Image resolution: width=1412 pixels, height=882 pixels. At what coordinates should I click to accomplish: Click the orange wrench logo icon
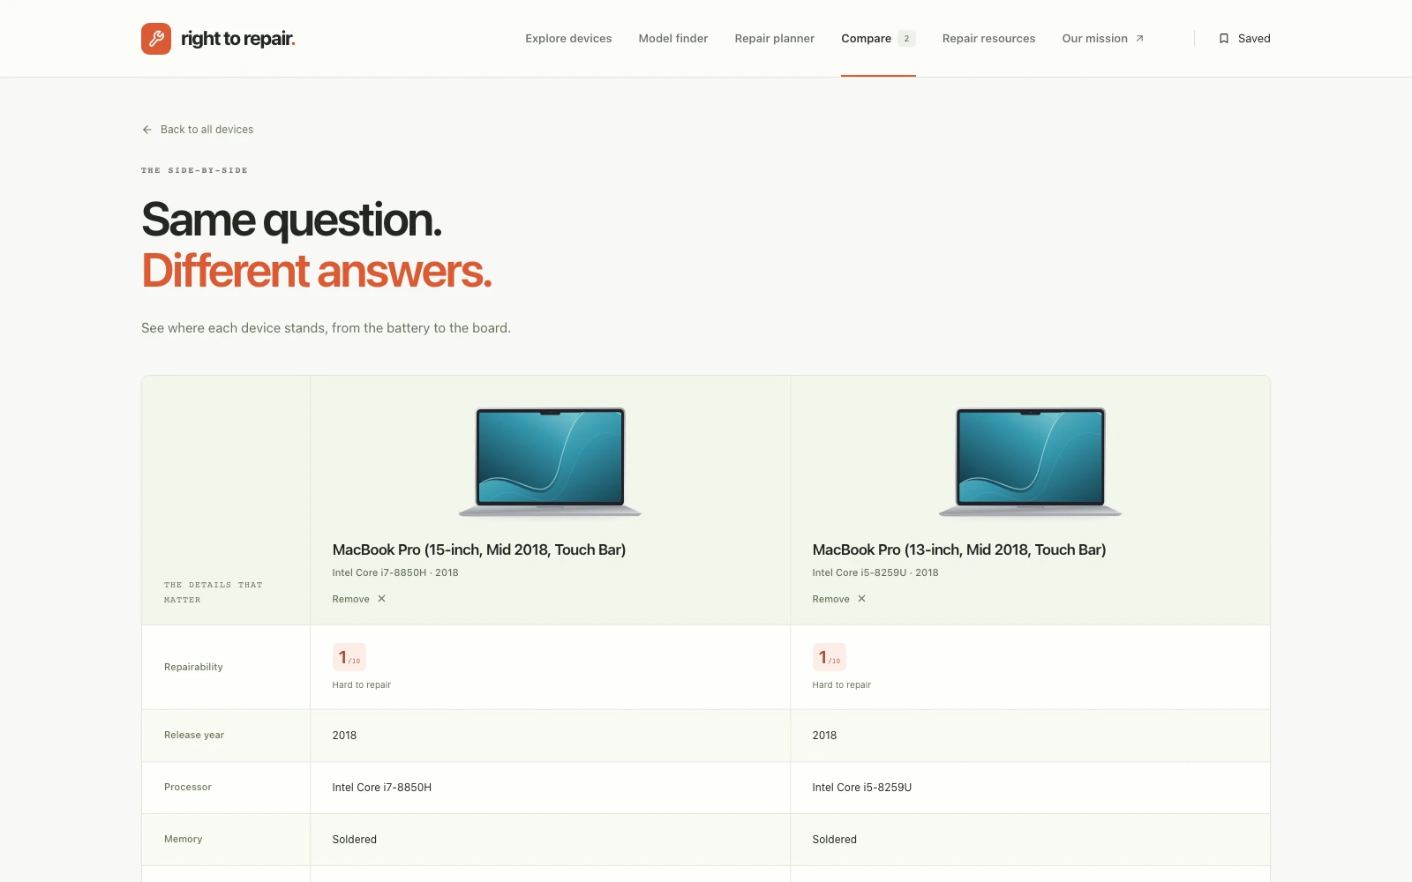[x=156, y=39]
